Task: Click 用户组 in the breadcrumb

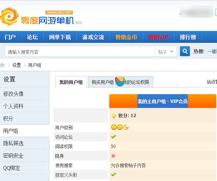Action: [35, 65]
